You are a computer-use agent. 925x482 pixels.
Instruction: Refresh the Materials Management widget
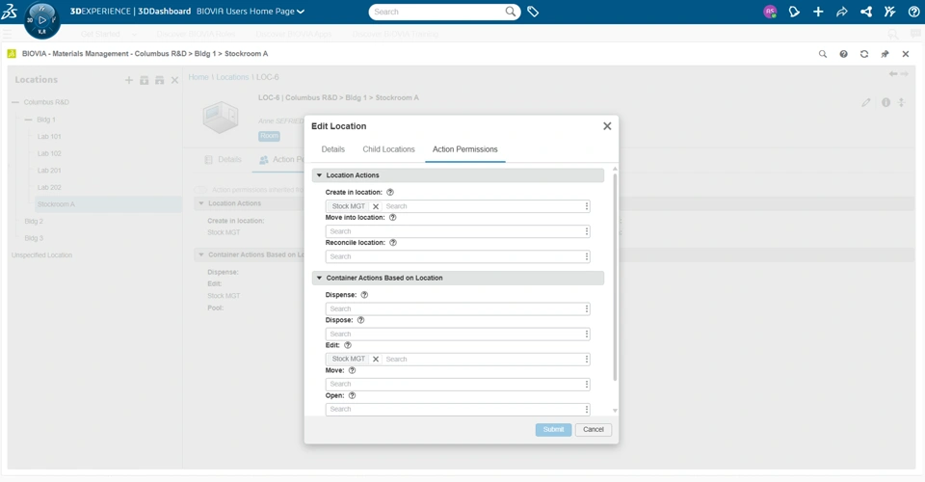864,54
